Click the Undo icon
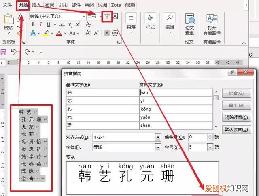The height and width of the screenshot is (196, 259). pyautogui.click(x=14, y=52)
